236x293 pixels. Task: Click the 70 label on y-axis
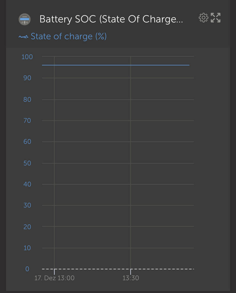tap(27, 120)
